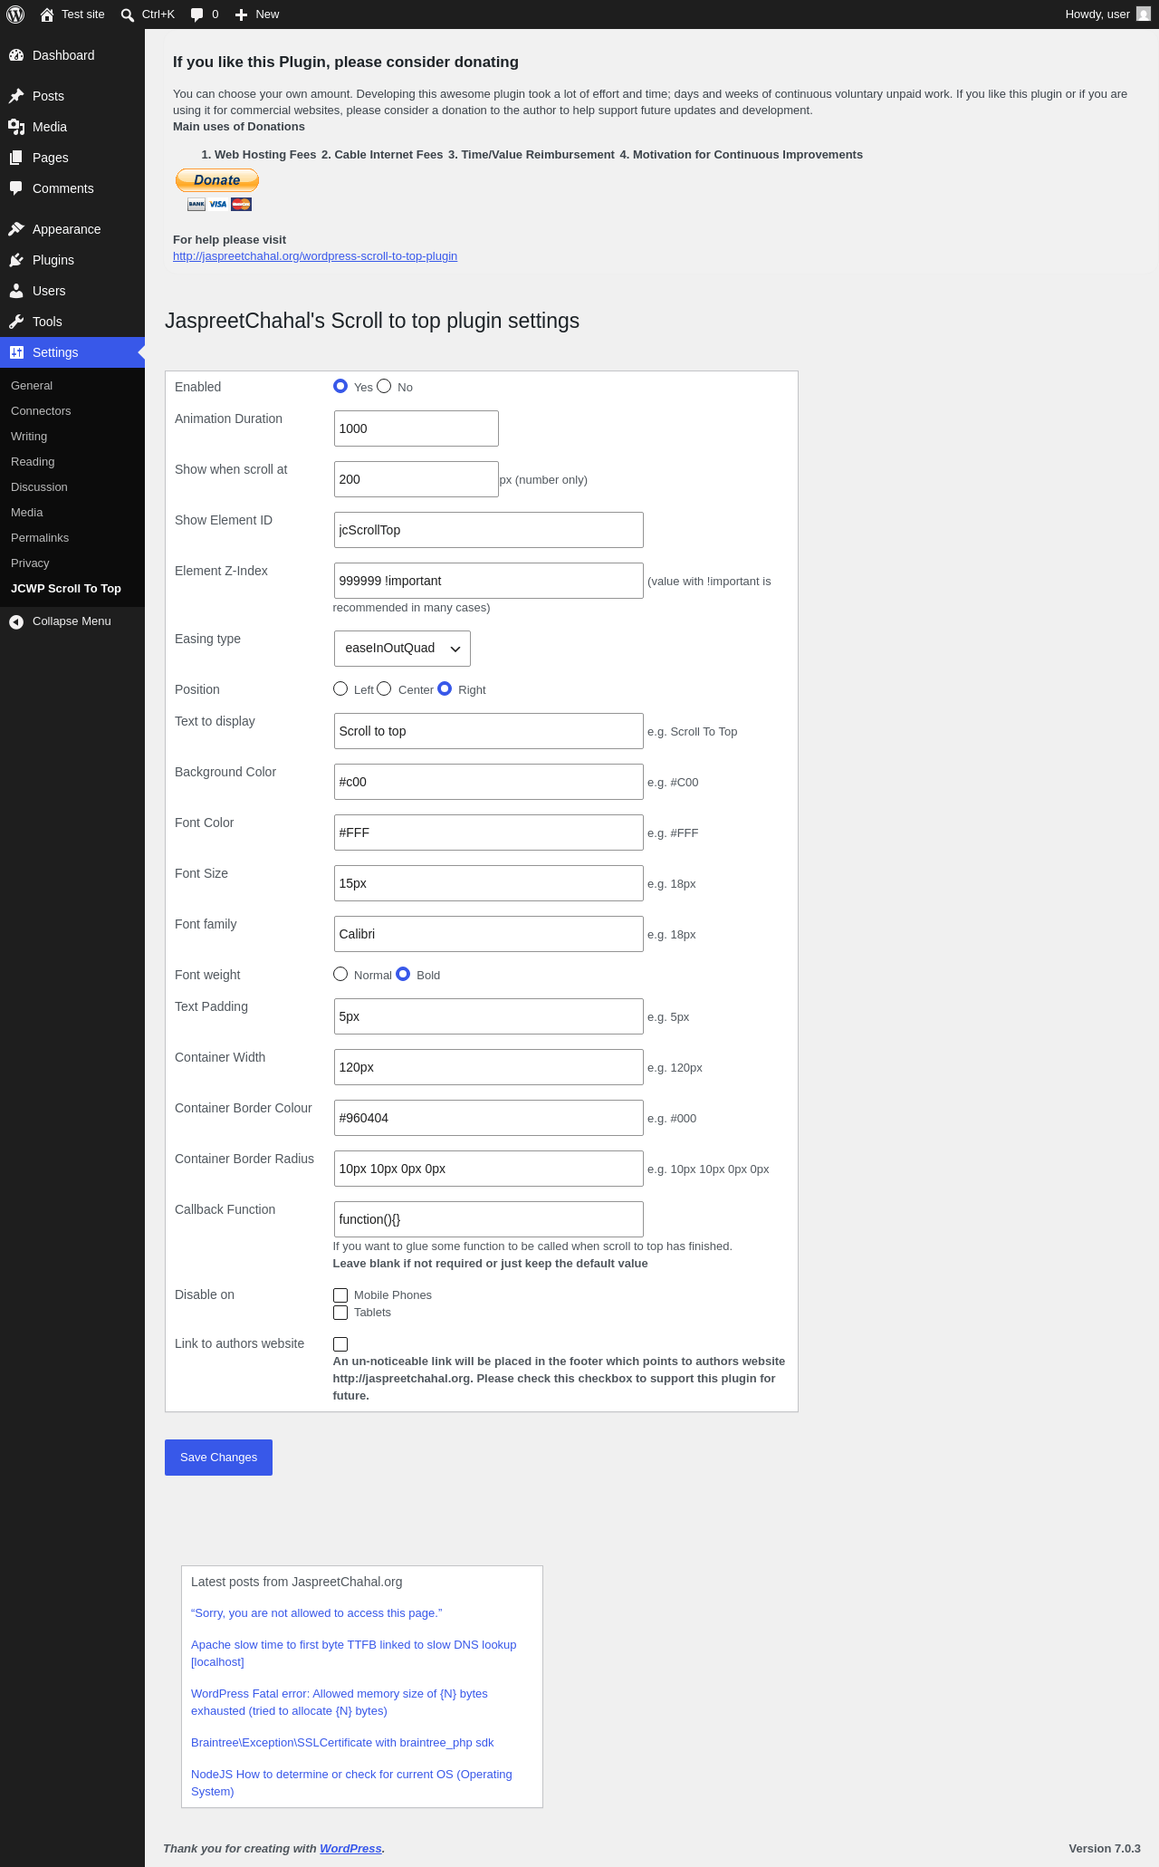This screenshot has width=1159, height=1867.
Task: Click the Font Color input field
Action: pos(489,832)
